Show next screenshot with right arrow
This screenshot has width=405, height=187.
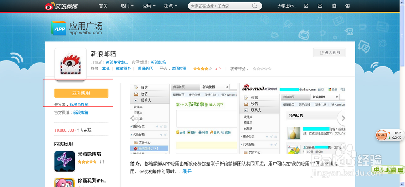coord(343,118)
